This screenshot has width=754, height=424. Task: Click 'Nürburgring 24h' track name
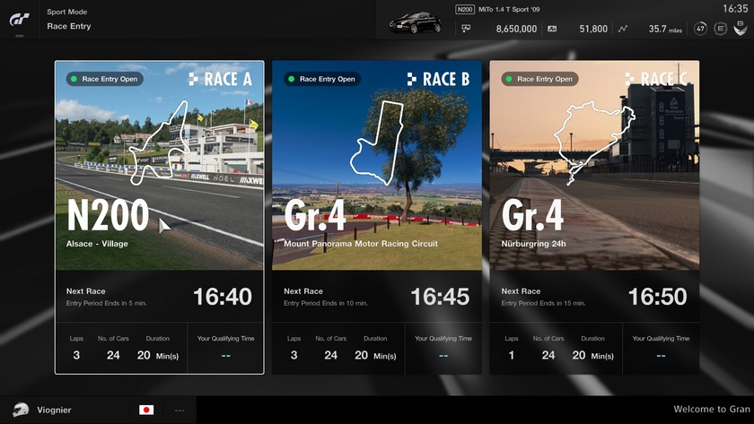[x=533, y=244]
